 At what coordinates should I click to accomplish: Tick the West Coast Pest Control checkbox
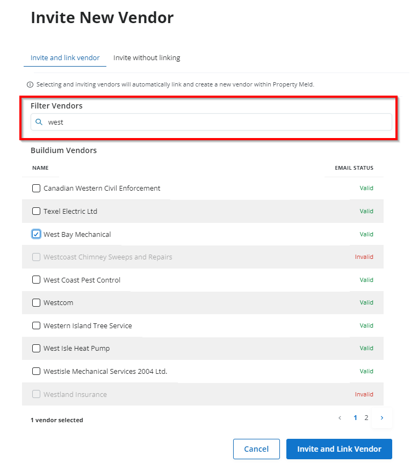(x=37, y=280)
